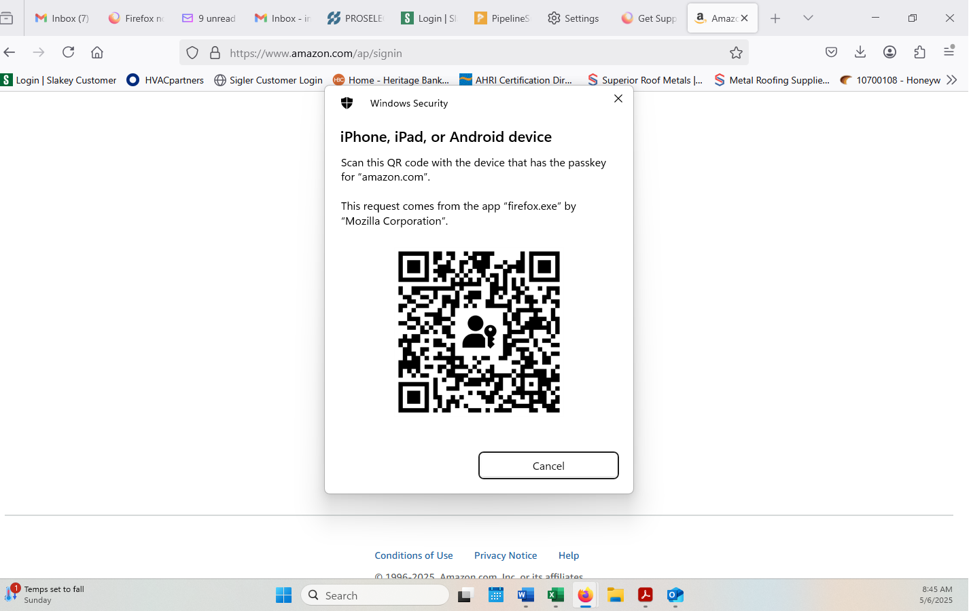Open File Explorer from taskbar

615,595
